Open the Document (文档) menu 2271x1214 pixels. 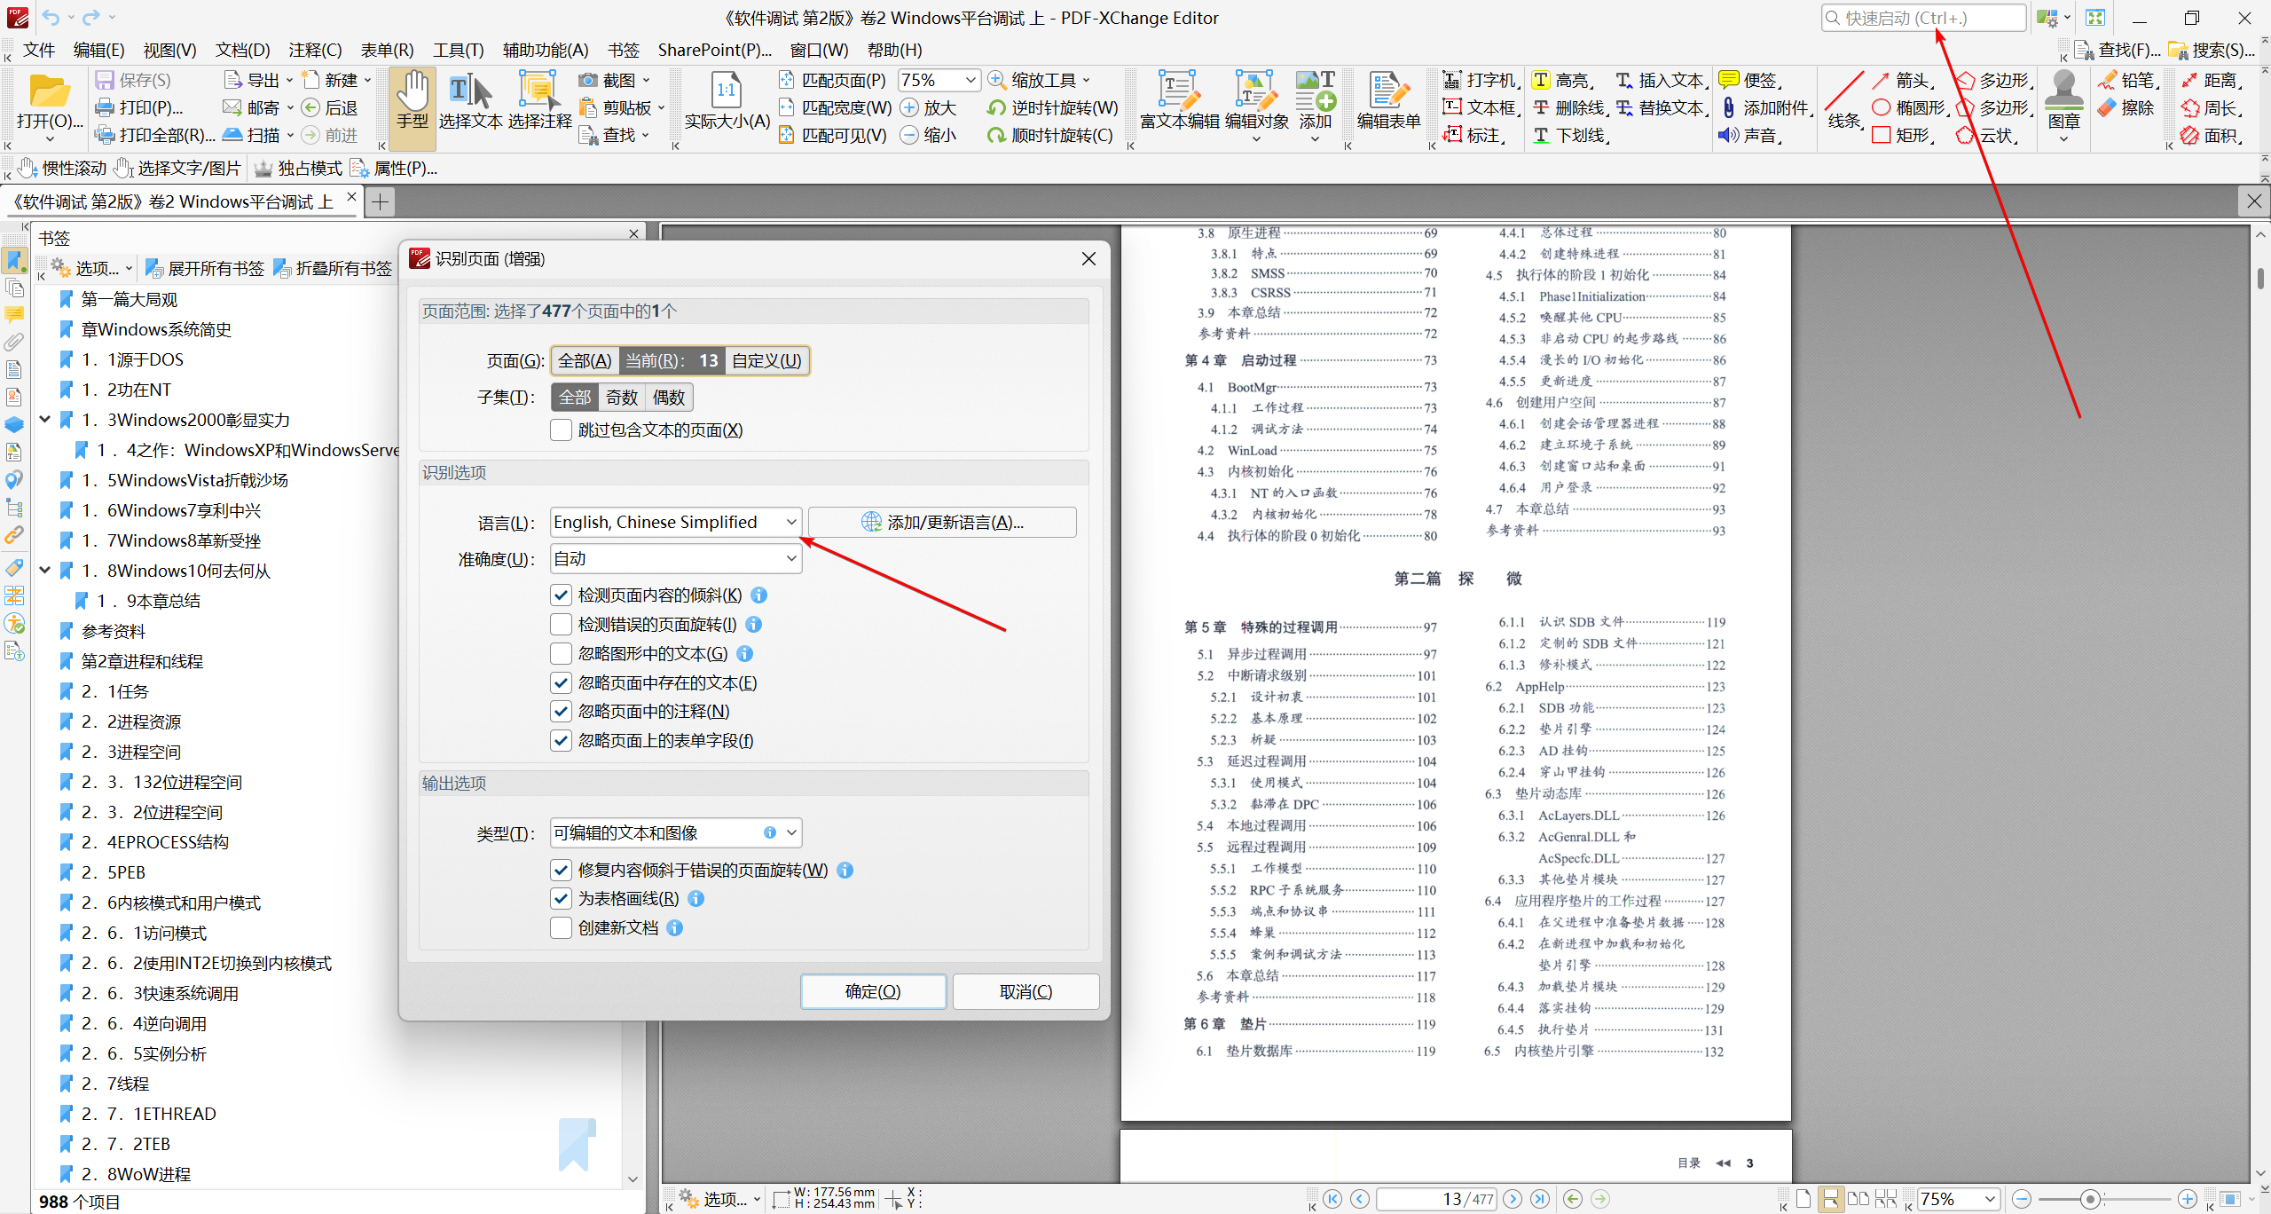pyautogui.click(x=242, y=50)
